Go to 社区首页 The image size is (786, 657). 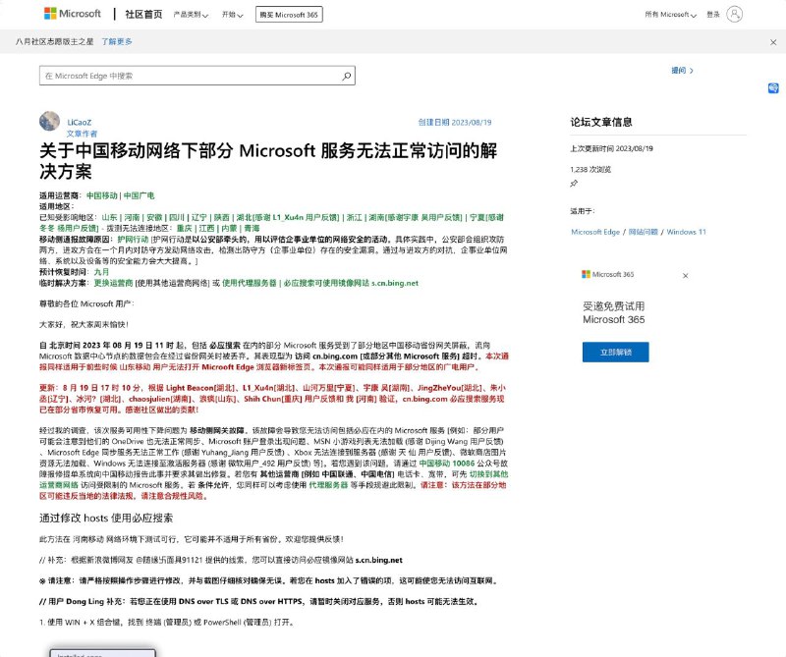point(141,14)
